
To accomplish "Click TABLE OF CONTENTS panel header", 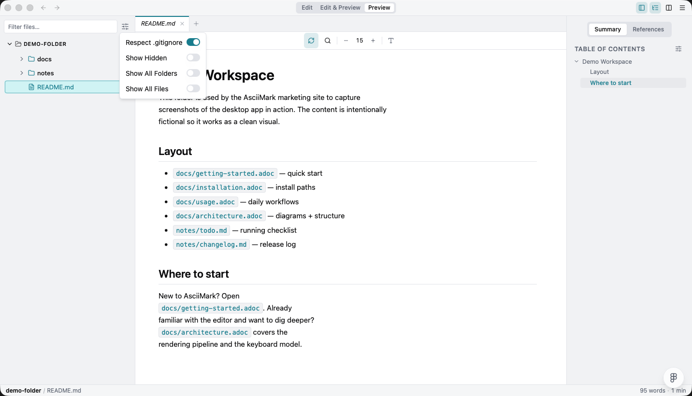I will (609, 49).
